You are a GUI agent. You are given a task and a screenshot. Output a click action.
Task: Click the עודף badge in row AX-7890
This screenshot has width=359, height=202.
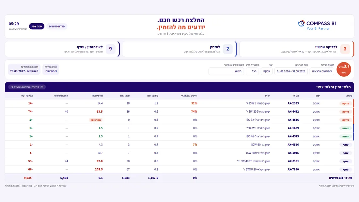click(346, 169)
